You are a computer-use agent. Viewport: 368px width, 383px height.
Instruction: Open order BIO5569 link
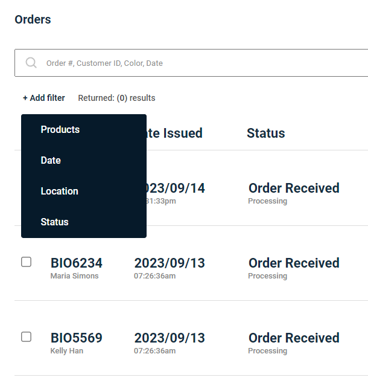(x=77, y=338)
